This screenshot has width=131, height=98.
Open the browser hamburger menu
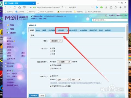(x=125, y=7)
